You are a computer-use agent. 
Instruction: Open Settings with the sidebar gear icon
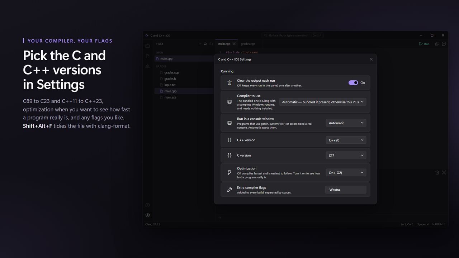(147, 215)
